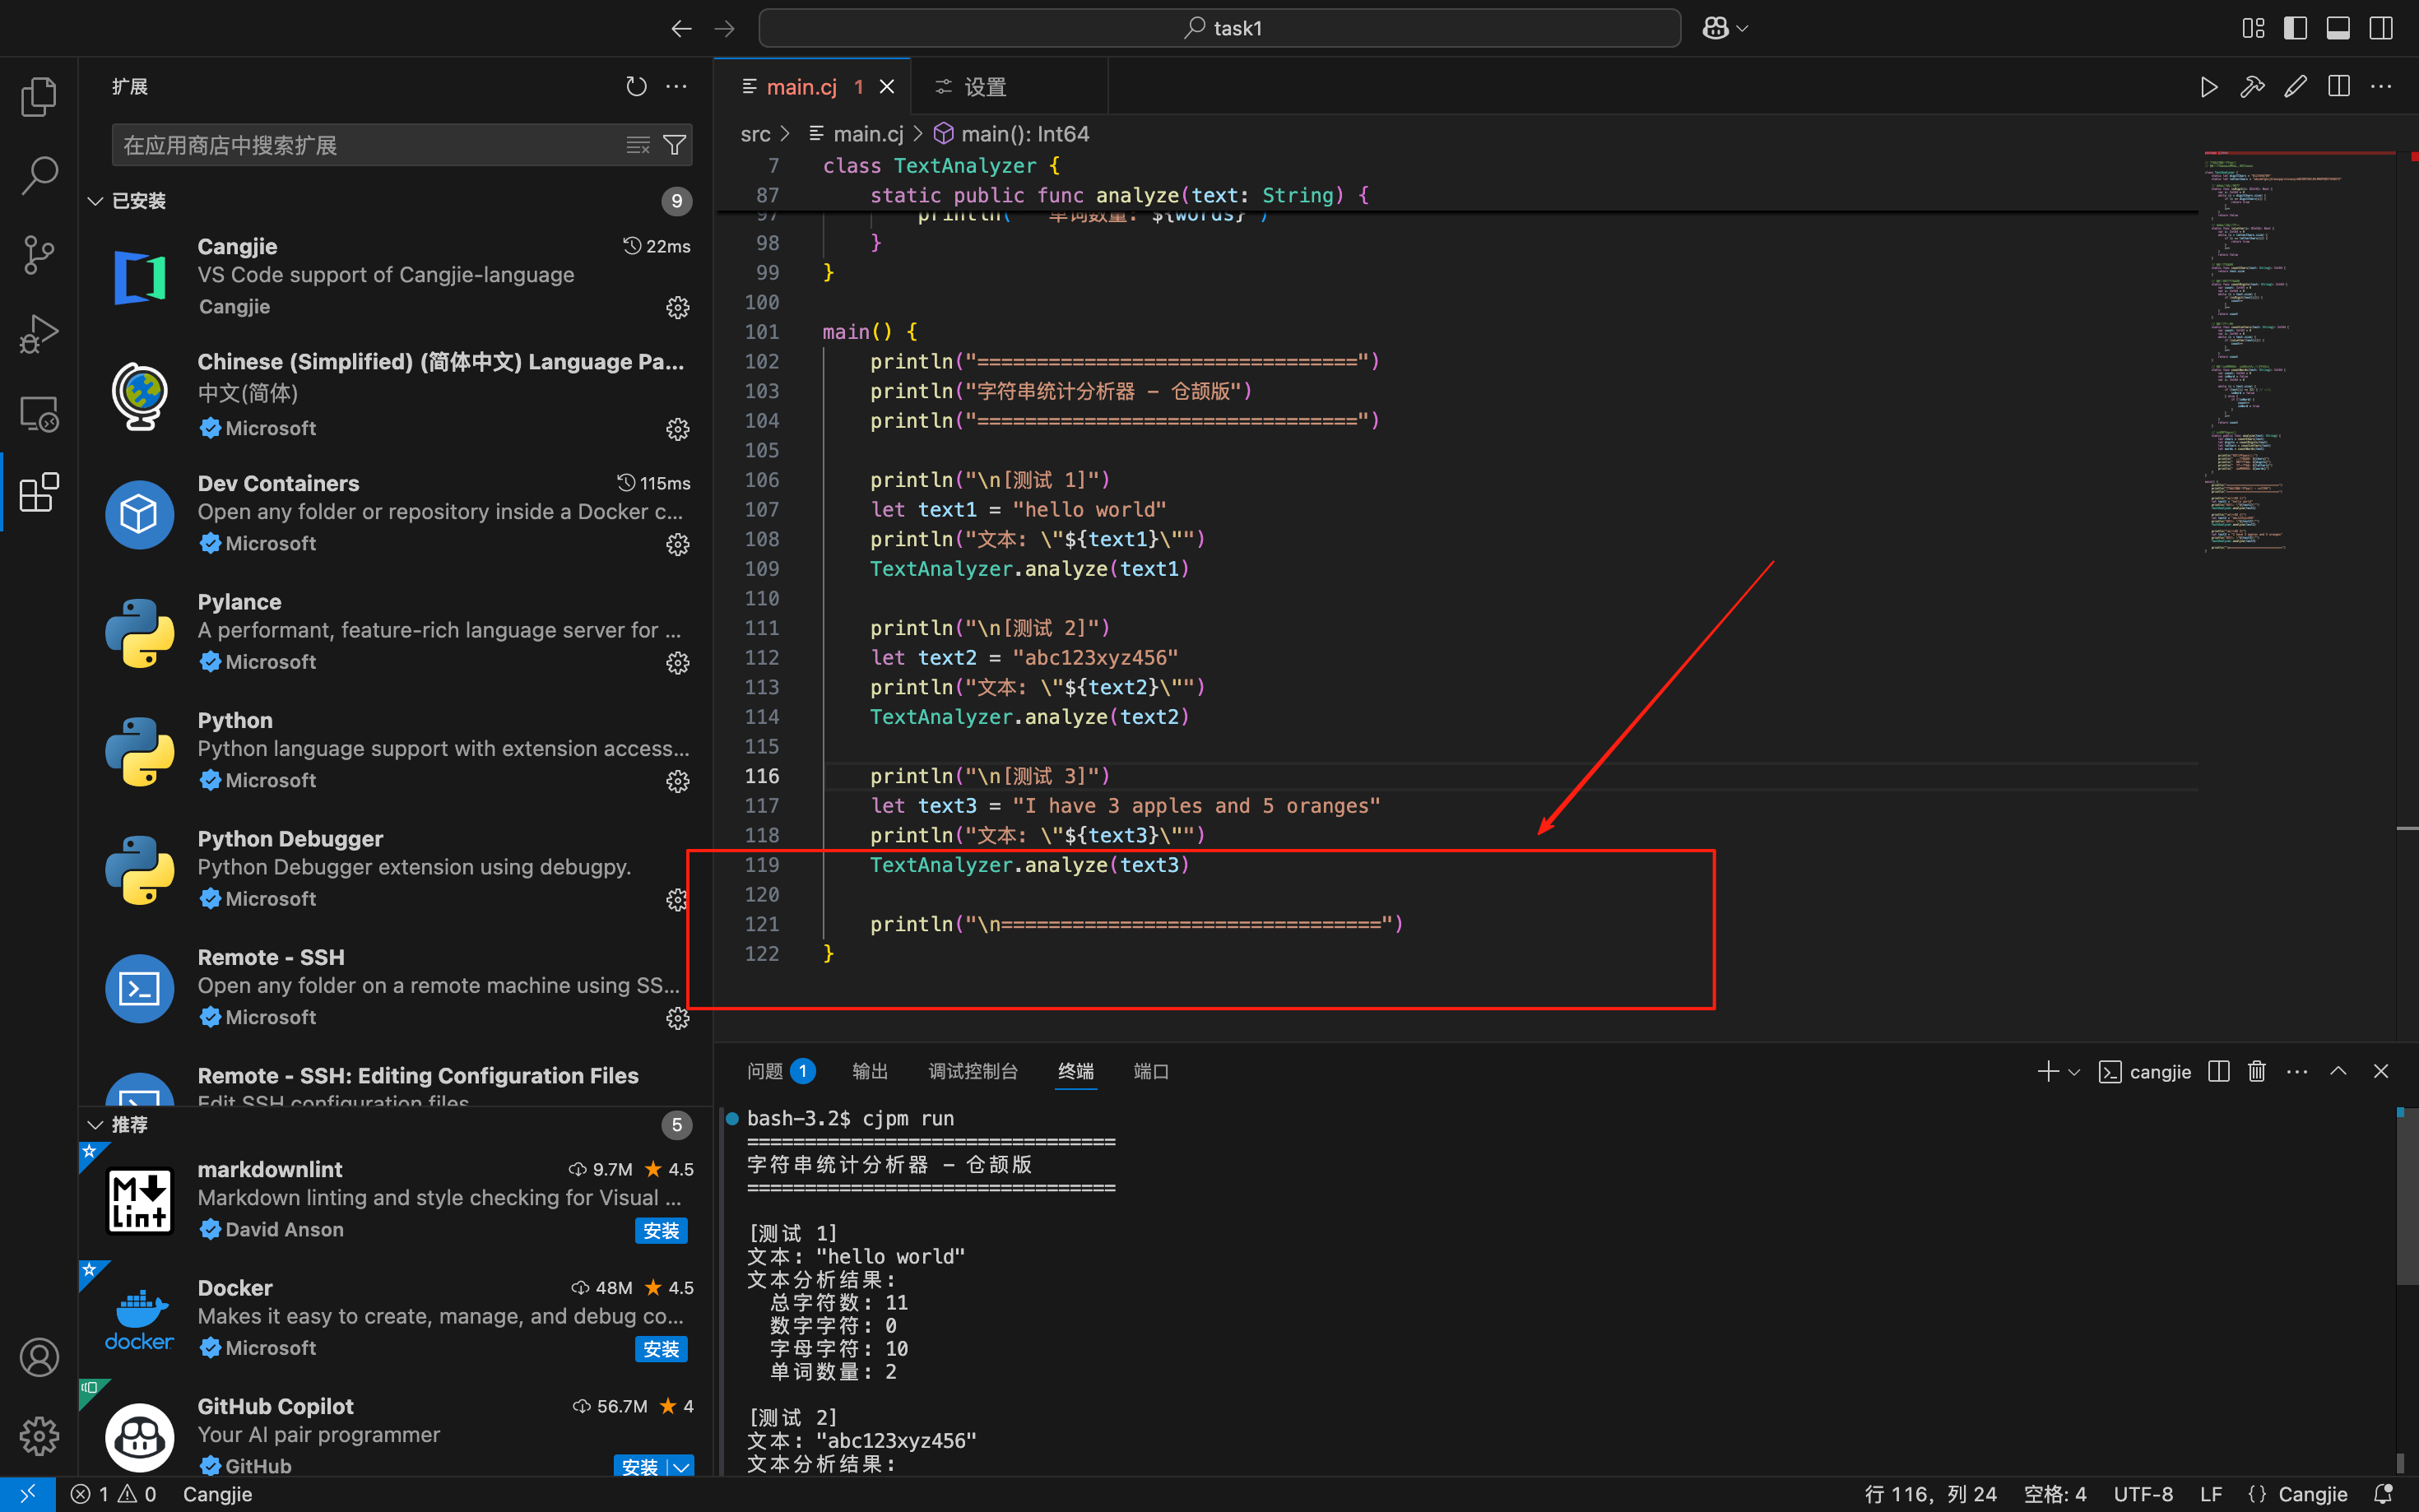Image resolution: width=2419 pixels, height=1512 pixels.
Task: Open the new terminal launch profile dropdown
Action: 2074,1072
